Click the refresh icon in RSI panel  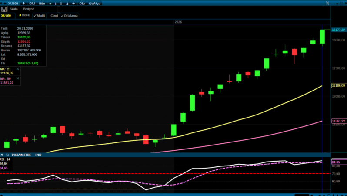coord(7,155)
